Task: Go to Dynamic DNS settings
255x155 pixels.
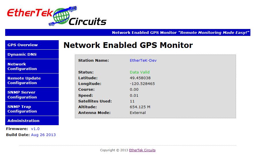Action: [x=32, y=54]
